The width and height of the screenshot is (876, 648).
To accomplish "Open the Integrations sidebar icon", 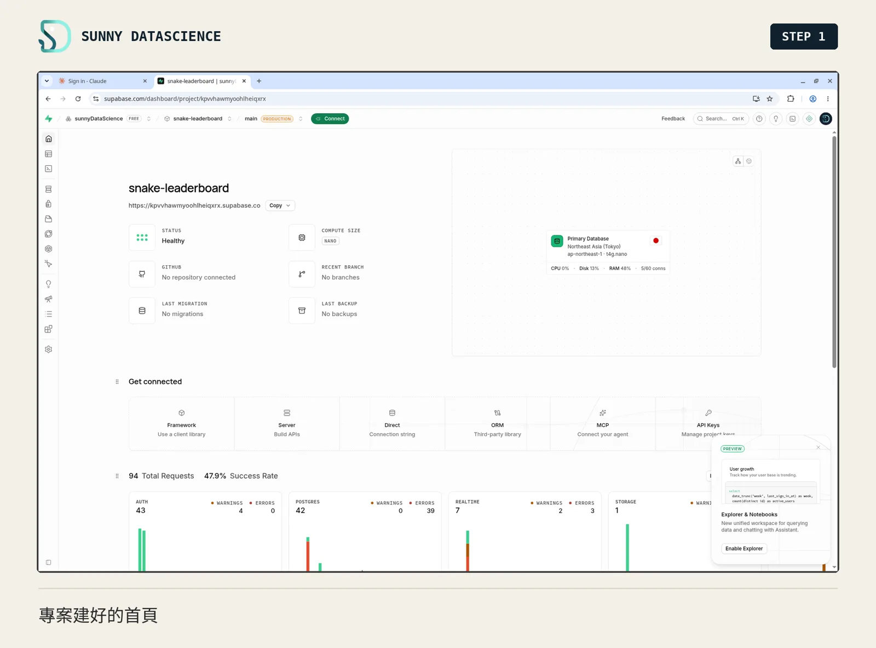I will coord(48,329).
